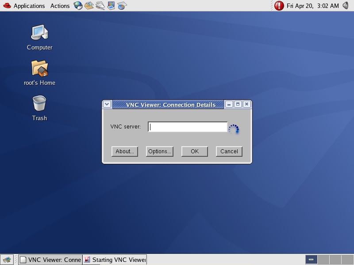Viewport: 354px width, 265px height.
Task: Launch the spreadsheet chart panel icon
Action: point(122,5)
